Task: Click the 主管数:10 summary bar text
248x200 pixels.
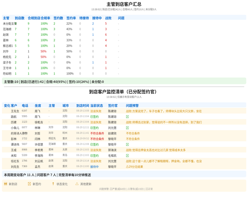Action: [11, 82]
